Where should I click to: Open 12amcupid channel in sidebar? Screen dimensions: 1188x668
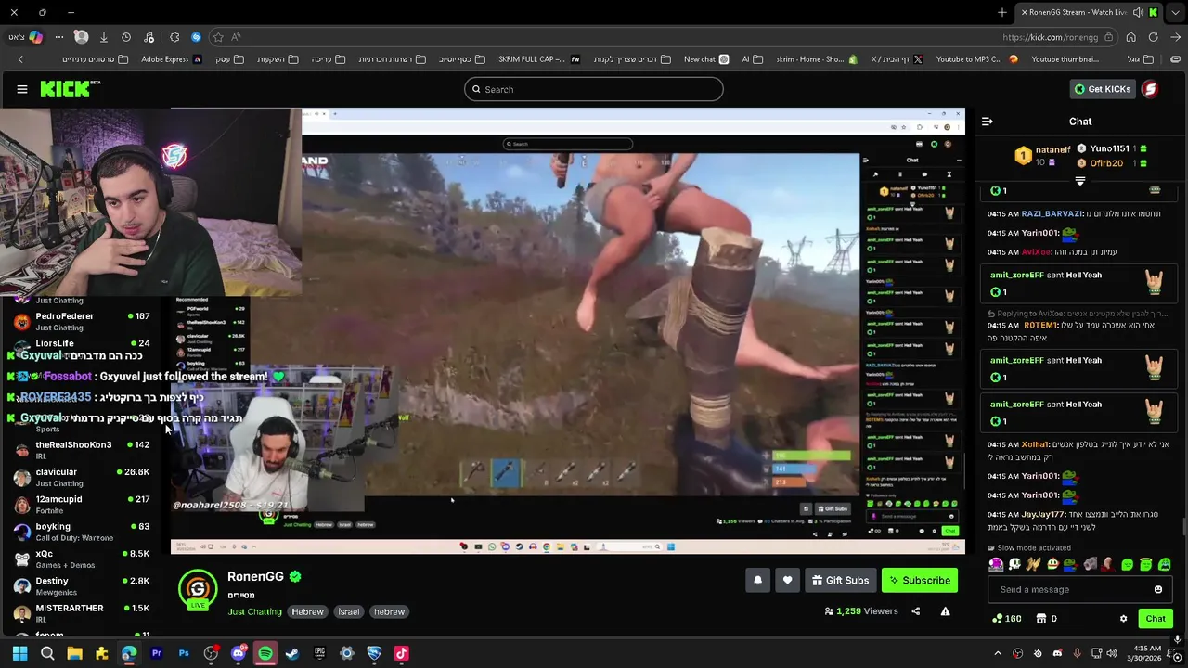point(84,505)
